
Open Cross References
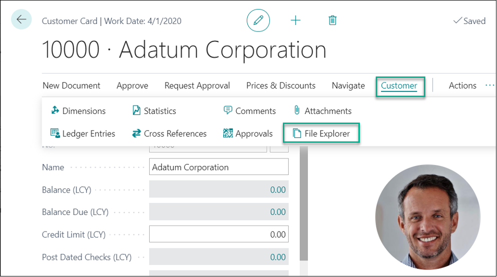[x=169, y=133]
